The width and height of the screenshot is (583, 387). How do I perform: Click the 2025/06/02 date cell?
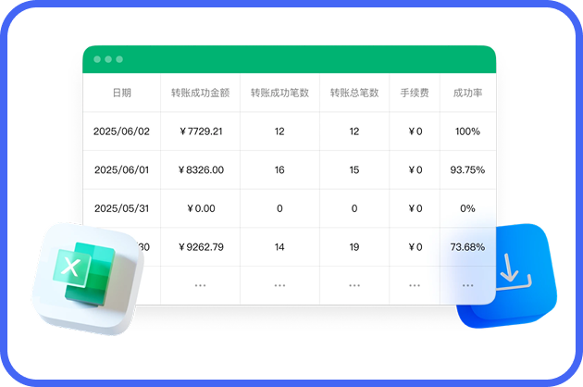click(x=121, y=131)
